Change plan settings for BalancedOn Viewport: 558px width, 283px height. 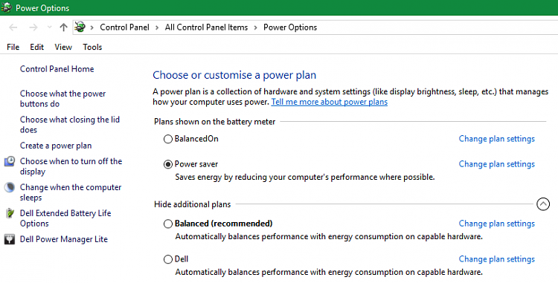tap(497, 139)
